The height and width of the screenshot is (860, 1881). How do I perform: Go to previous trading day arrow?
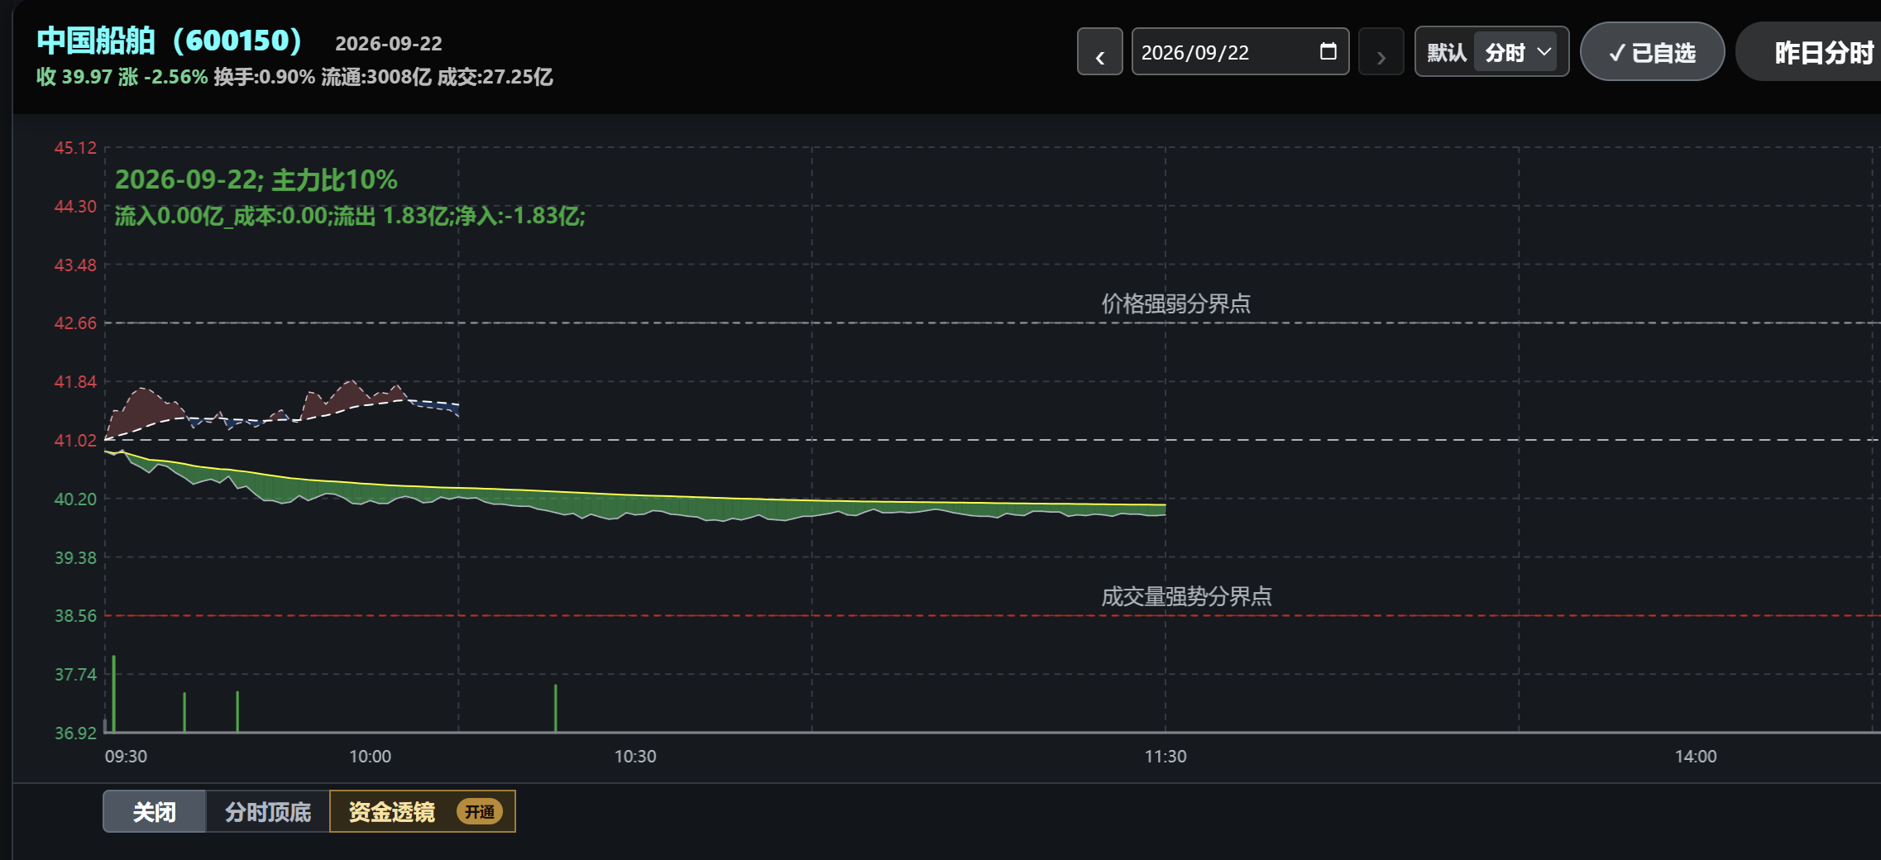(x=1099, y=52)
